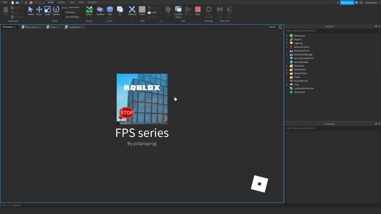Click the What's New button
The image size is (381, 214).
coord(347,2)
